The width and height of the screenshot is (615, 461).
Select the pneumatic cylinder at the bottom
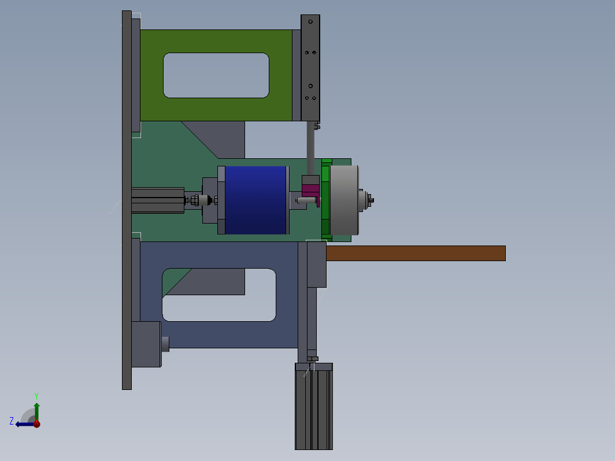click(x=314, y=406)
